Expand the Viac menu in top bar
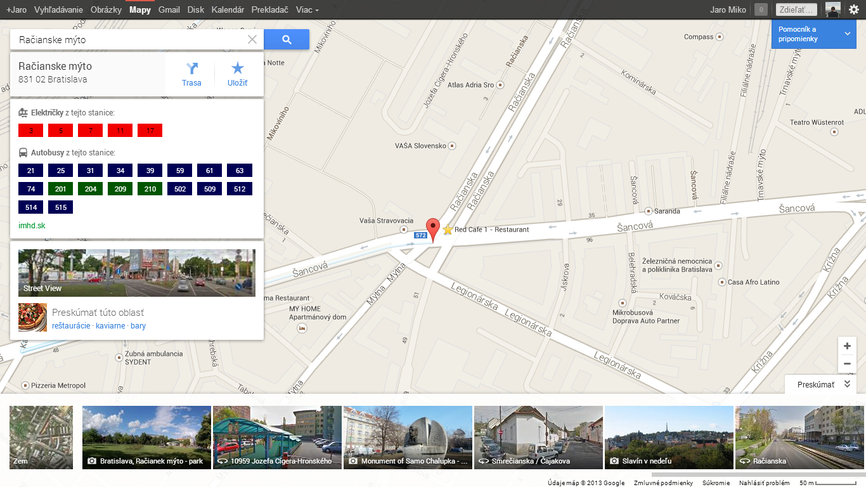Screen dimensions: 866x487 [307, 10]
